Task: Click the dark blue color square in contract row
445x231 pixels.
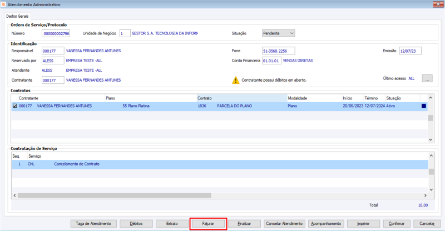Action: [424, 106]
